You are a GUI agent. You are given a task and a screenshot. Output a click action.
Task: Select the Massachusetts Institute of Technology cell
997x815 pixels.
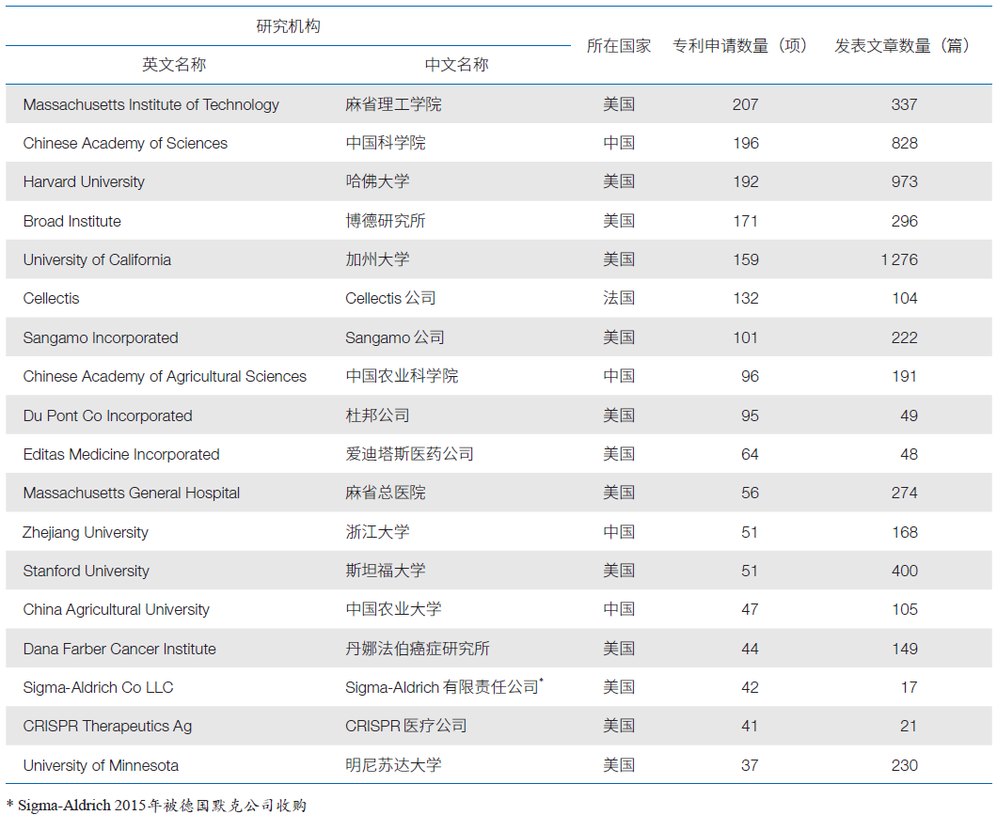(x=150, y=104)
